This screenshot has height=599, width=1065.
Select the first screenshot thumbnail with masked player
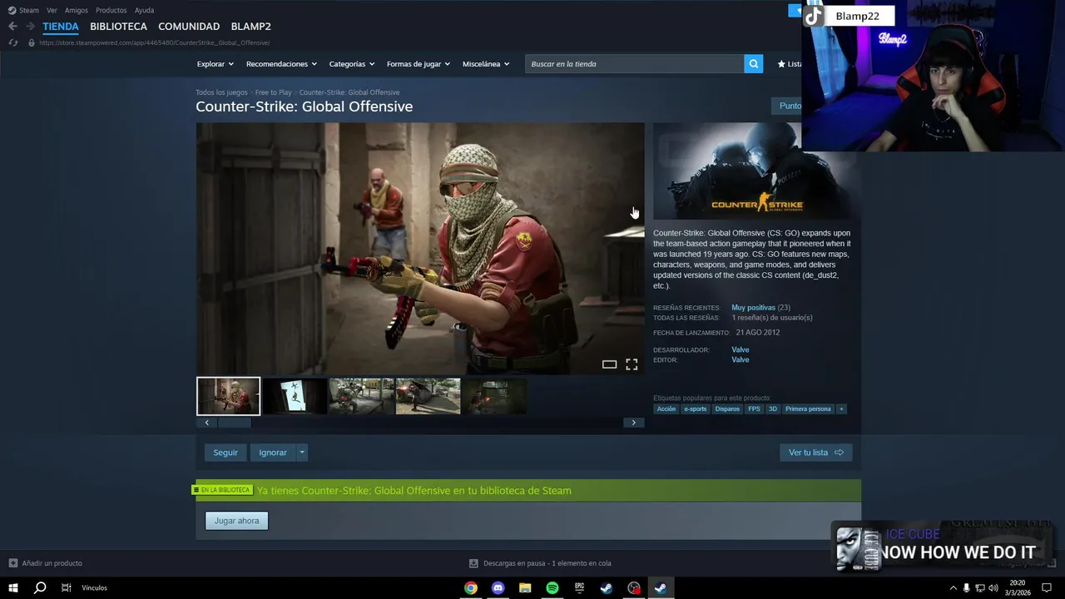[228, 396]
